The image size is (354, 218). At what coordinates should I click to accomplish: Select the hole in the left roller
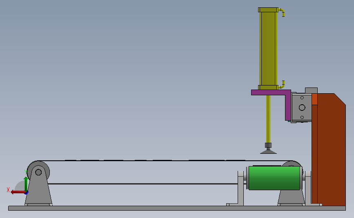38,172
